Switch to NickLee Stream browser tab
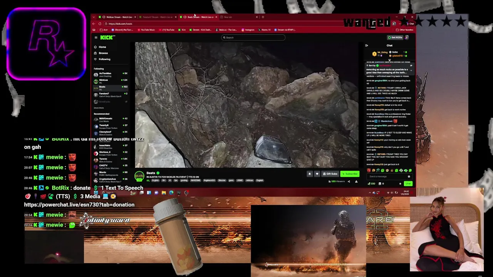493x277 pixels. [117, 17]
